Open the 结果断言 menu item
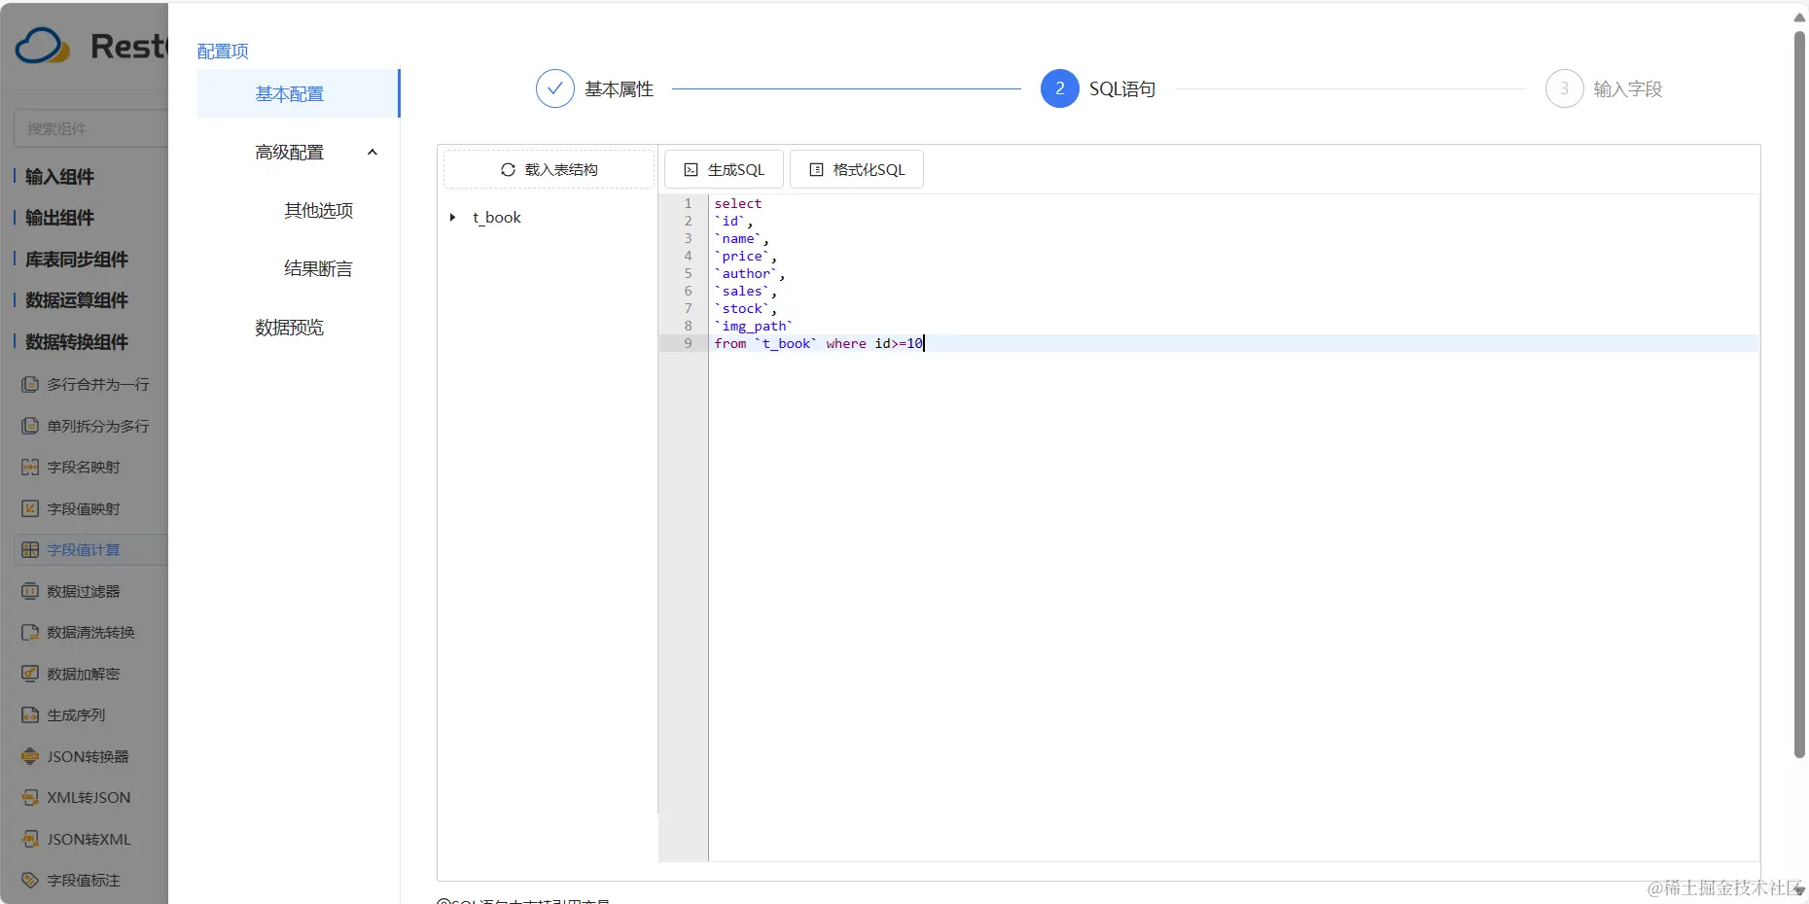Screen dimensions: 1809x904 coord(318,269)
